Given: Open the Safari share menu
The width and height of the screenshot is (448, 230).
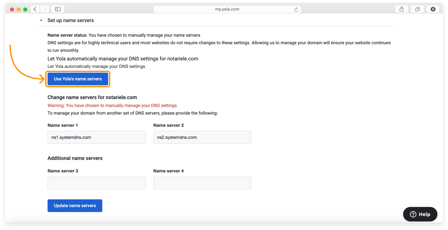Looking at the screenshot, I should (x=401, y=9).
